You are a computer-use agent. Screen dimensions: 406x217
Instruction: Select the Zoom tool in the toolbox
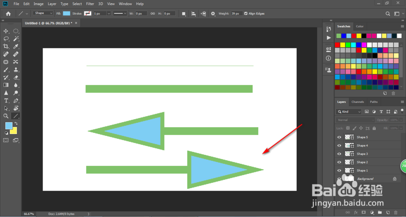[x=6, y=116]
